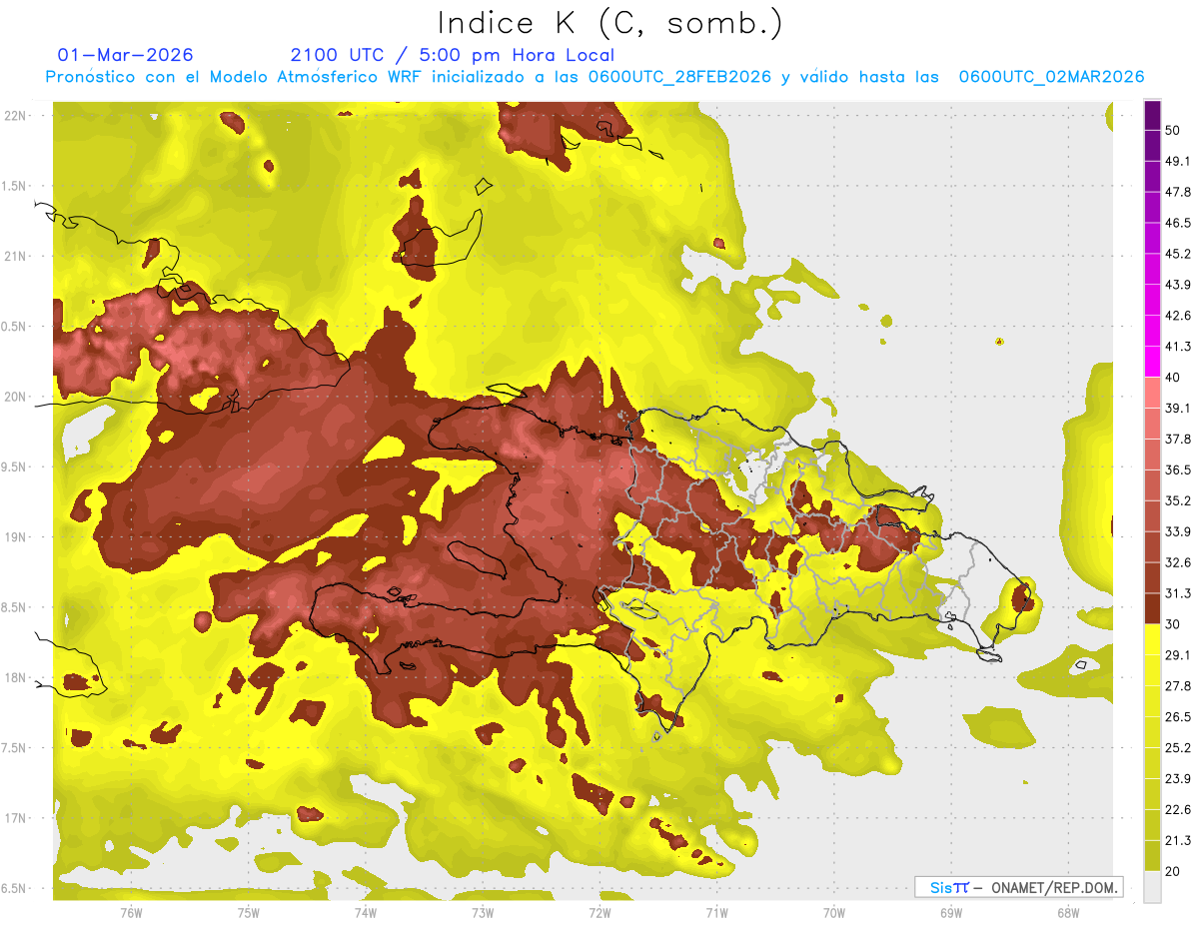Click the "31.3" color scale value
The image size is (1199, 926).
tap(1178, 593)
